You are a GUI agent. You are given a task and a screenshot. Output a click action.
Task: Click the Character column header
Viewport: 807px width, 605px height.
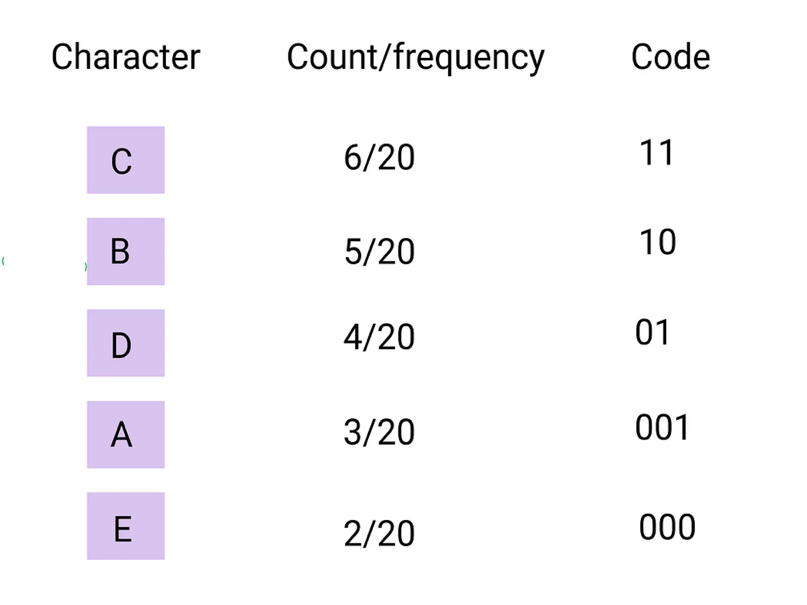126,57
